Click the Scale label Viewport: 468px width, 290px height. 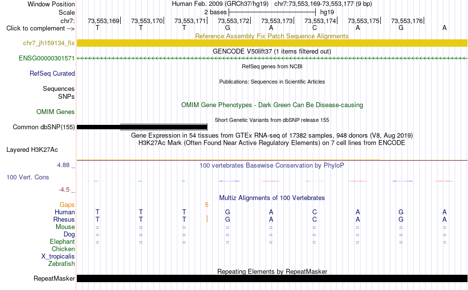click(67, 12)
